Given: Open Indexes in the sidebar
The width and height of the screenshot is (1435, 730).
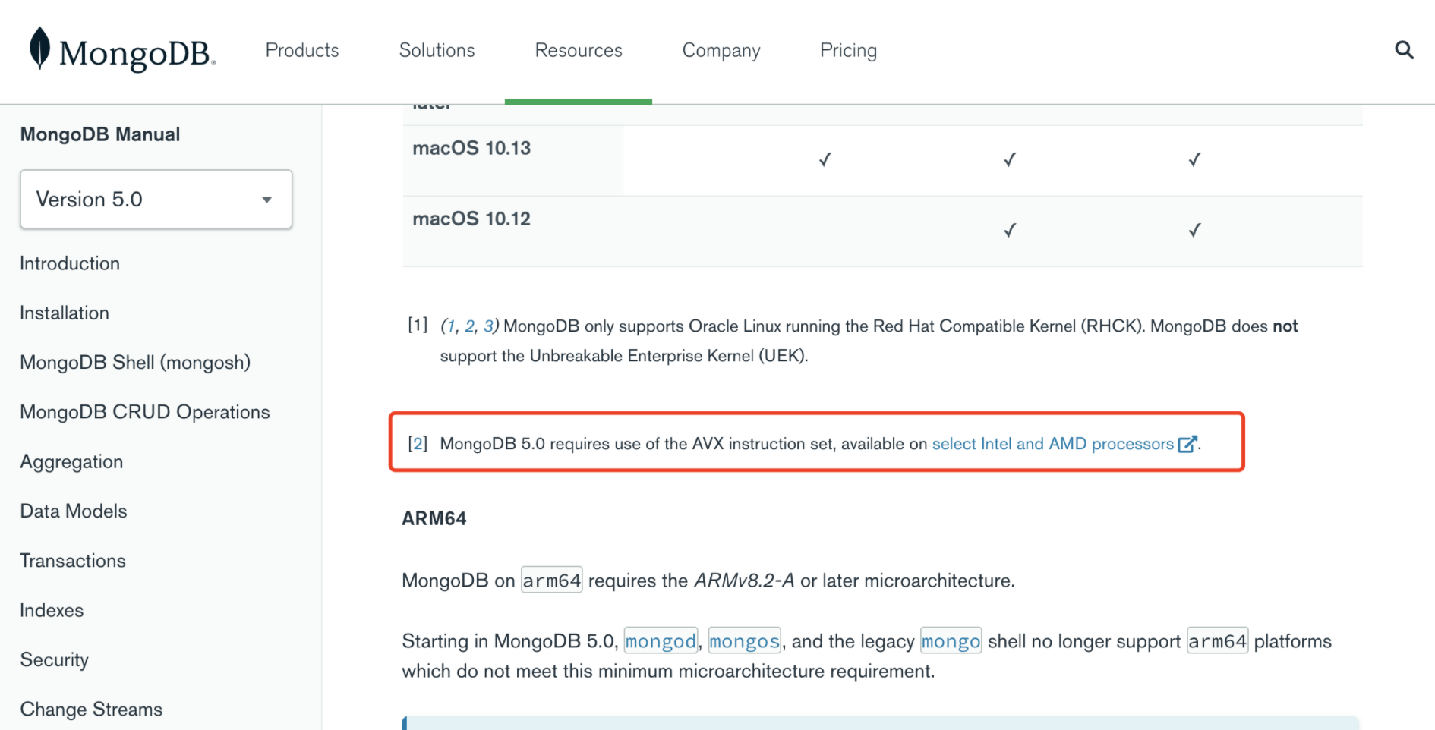Looking at the screenshot, I should tap(52, 610).
